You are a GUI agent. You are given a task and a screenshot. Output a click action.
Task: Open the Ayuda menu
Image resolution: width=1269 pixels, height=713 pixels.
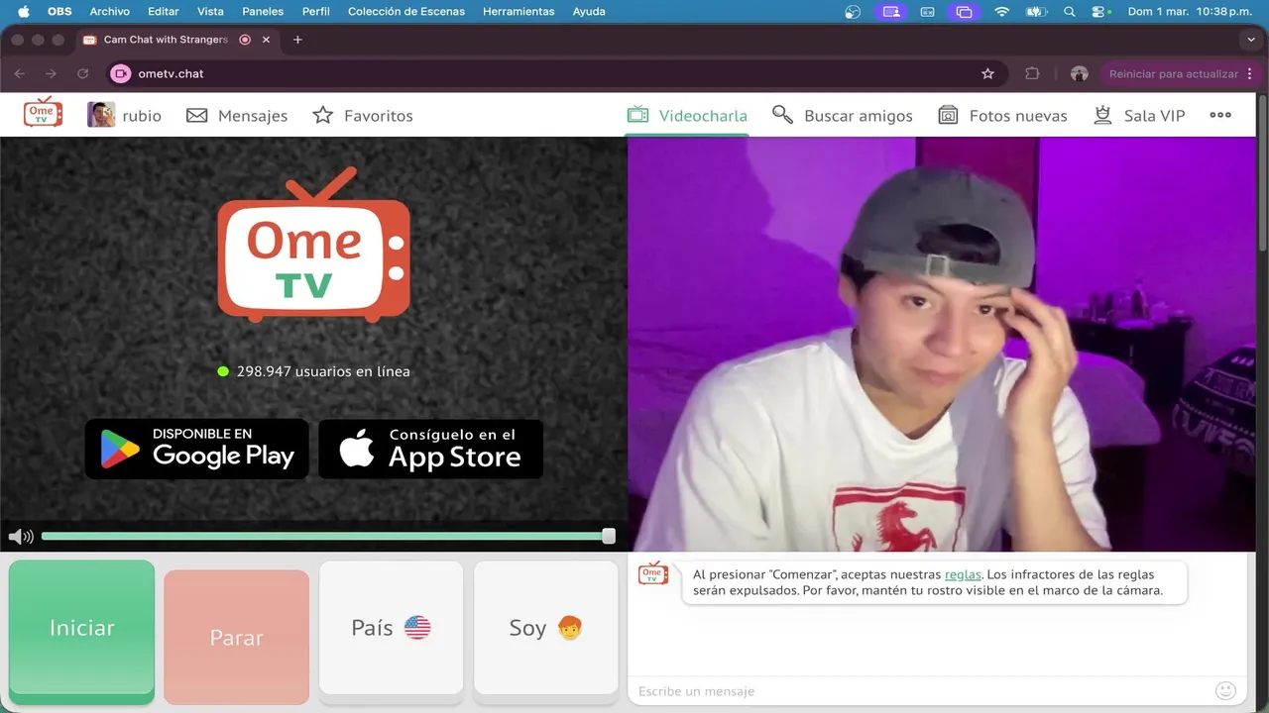point(589,12)
